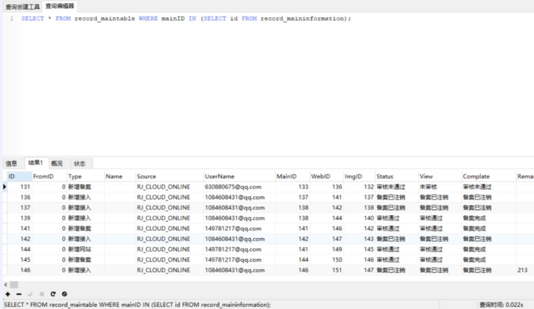Click the Name column header
Viewport: 534px width, 309px height.
point(120,176)
